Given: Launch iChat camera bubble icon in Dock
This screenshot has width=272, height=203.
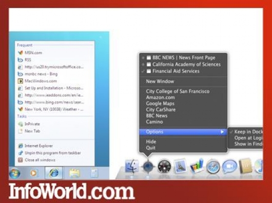Looking at the screenshot, I should point(229,166).
